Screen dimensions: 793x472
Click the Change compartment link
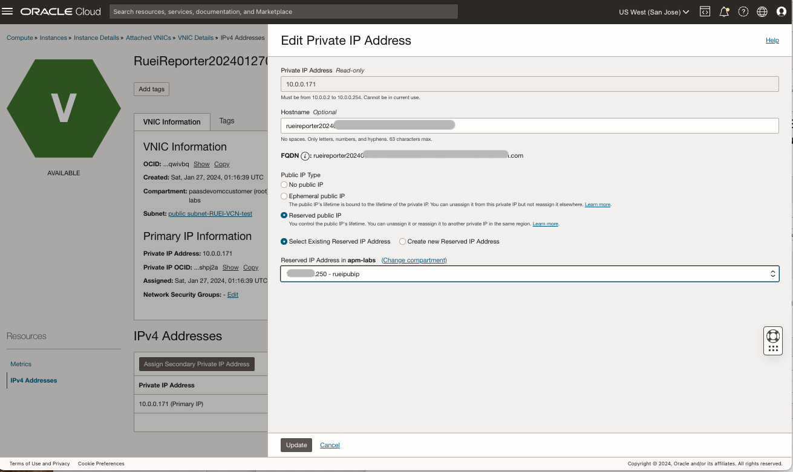point(414,260)
